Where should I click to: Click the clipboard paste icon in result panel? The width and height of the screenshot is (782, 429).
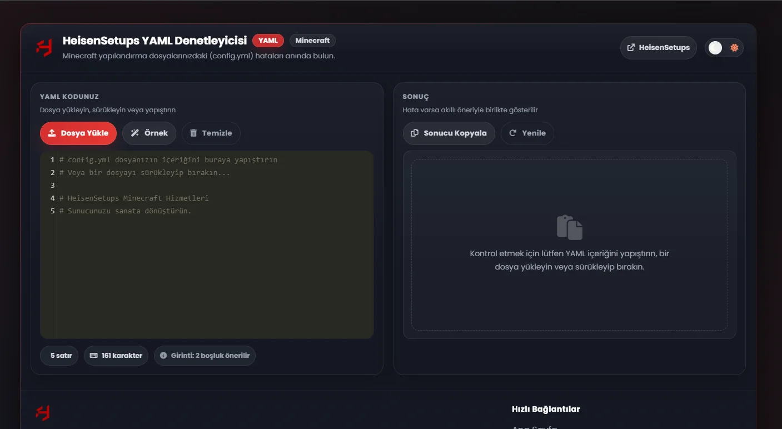pyautogui.click(x=570, y=227)
